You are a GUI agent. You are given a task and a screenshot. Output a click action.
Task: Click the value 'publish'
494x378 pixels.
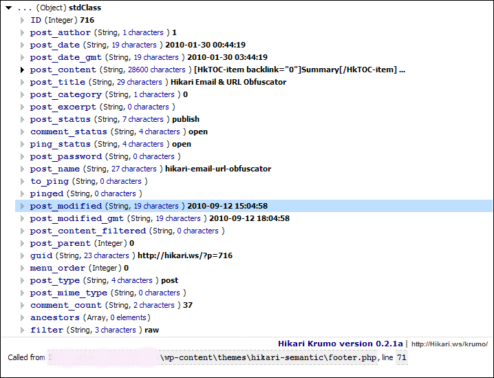point(186,120)
